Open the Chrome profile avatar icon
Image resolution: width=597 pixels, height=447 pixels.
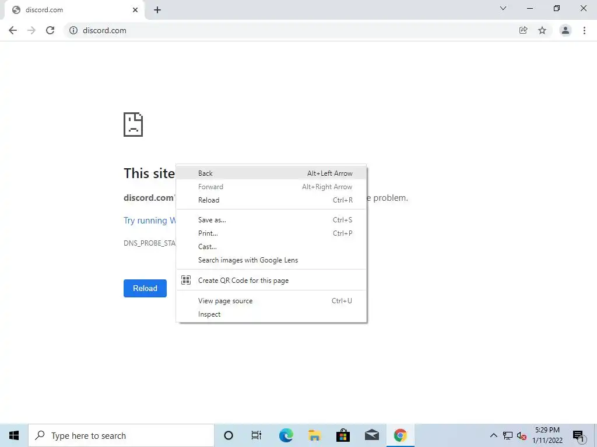pos(566,30)
